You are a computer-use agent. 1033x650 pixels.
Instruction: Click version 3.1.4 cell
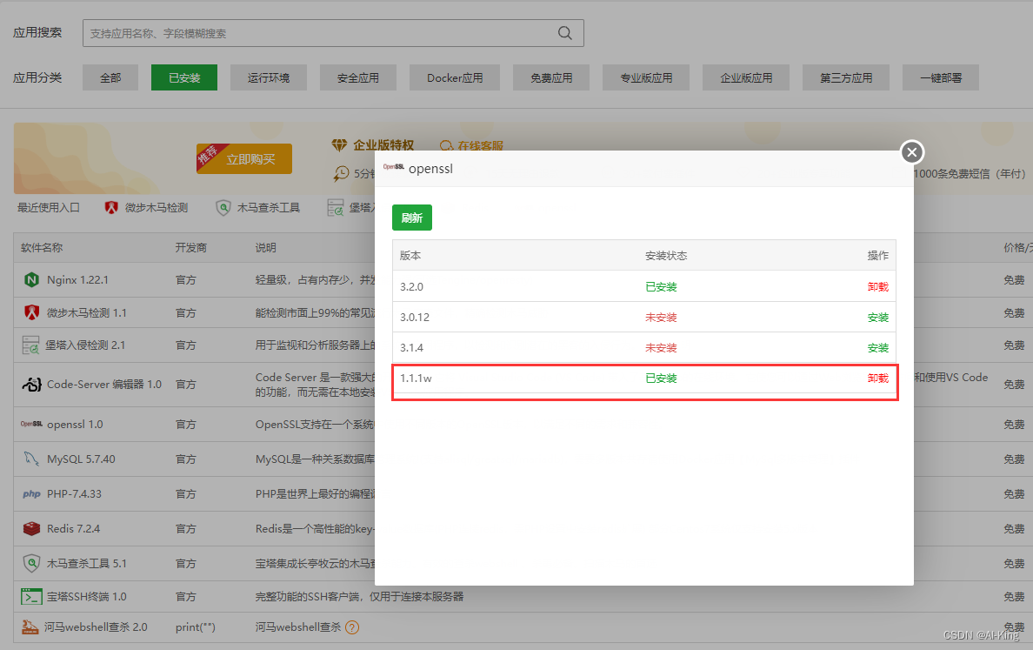point(412,347)
